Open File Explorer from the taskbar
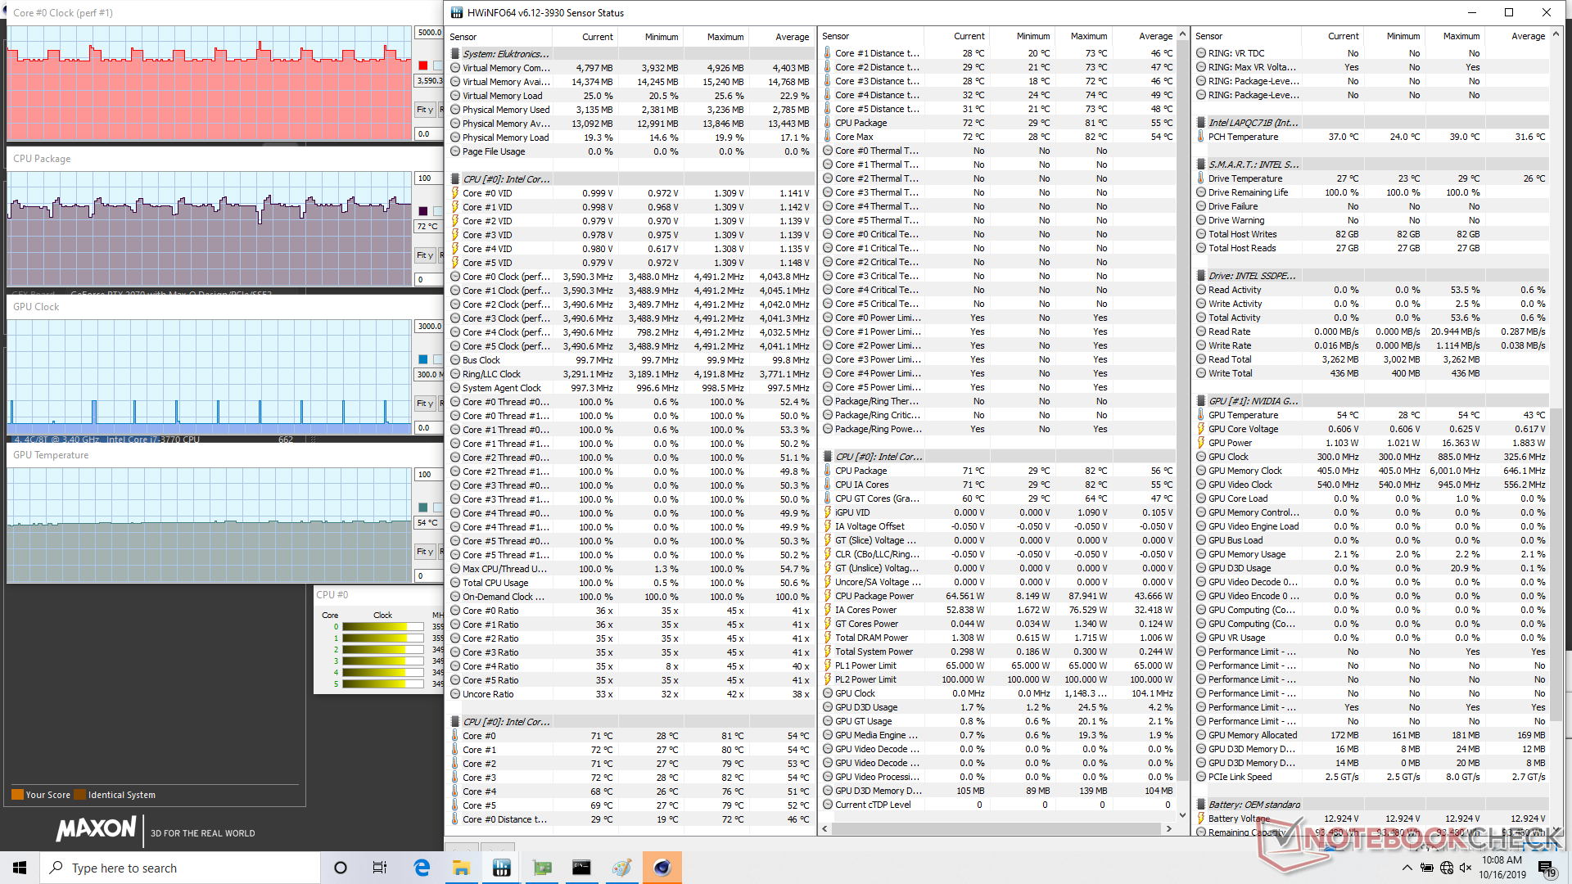This screenshot has height=884, width=1572. [462, 868]
